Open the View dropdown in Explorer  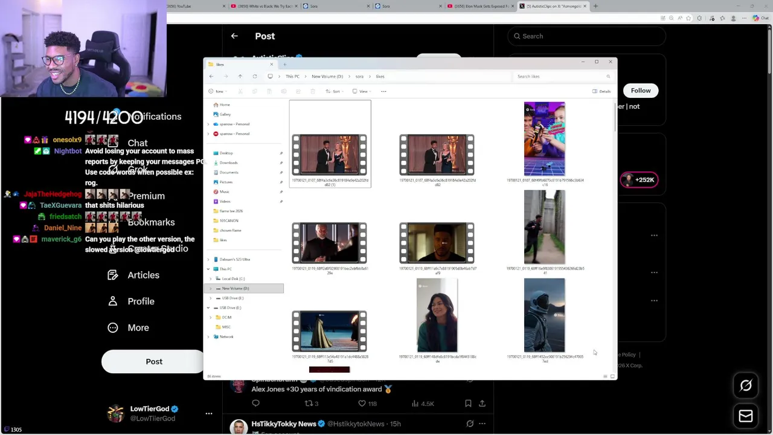(363, 91)
